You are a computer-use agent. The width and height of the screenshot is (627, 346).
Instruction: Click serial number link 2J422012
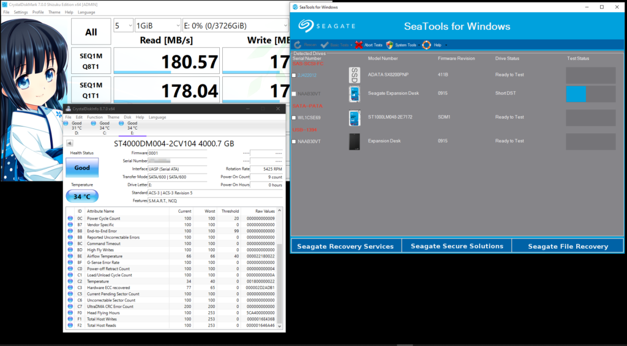[x=307, y=75]
